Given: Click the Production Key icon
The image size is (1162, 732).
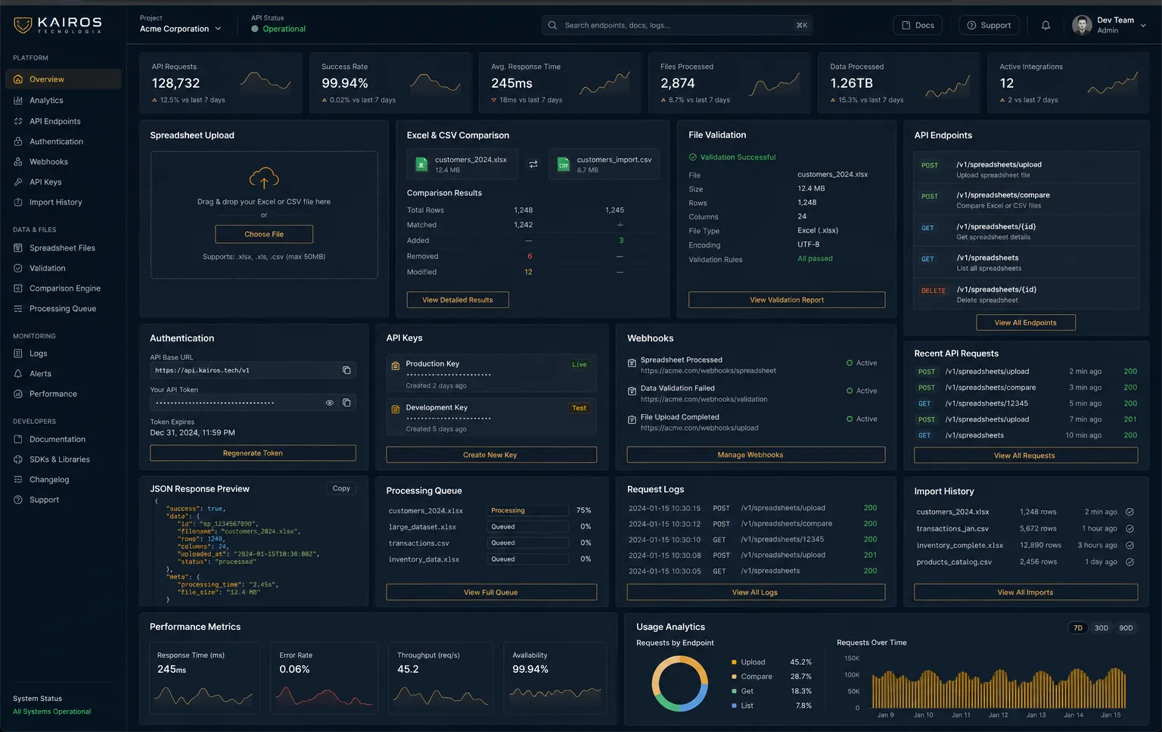Looking at the screenshot, I should pos(395,366).
